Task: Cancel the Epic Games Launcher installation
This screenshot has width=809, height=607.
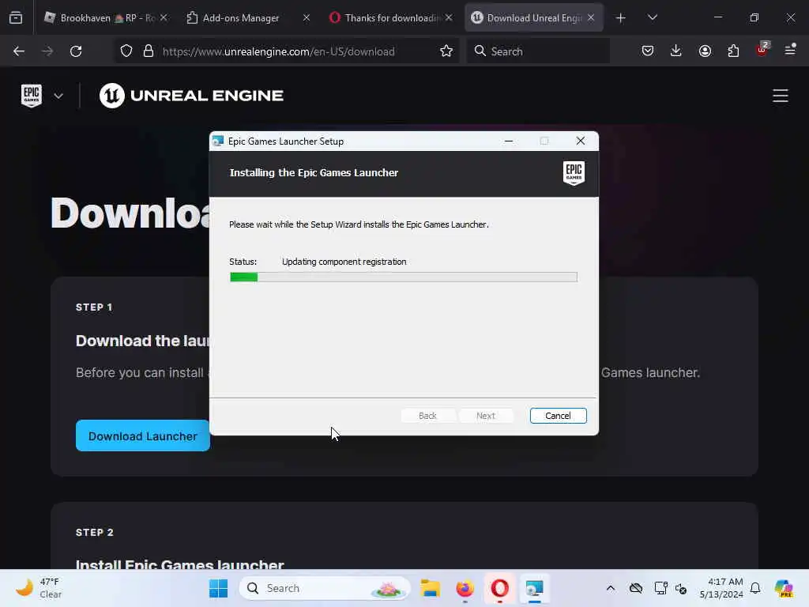Action: coord(558,416)
